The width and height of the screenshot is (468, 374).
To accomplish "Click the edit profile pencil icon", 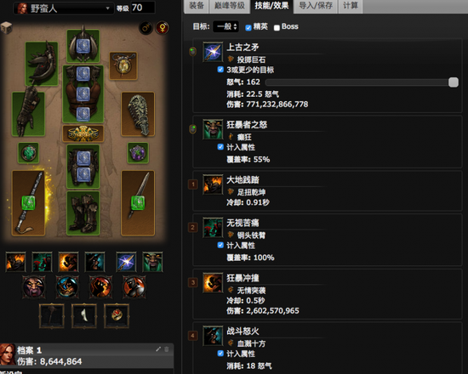I will coord(158,349).
